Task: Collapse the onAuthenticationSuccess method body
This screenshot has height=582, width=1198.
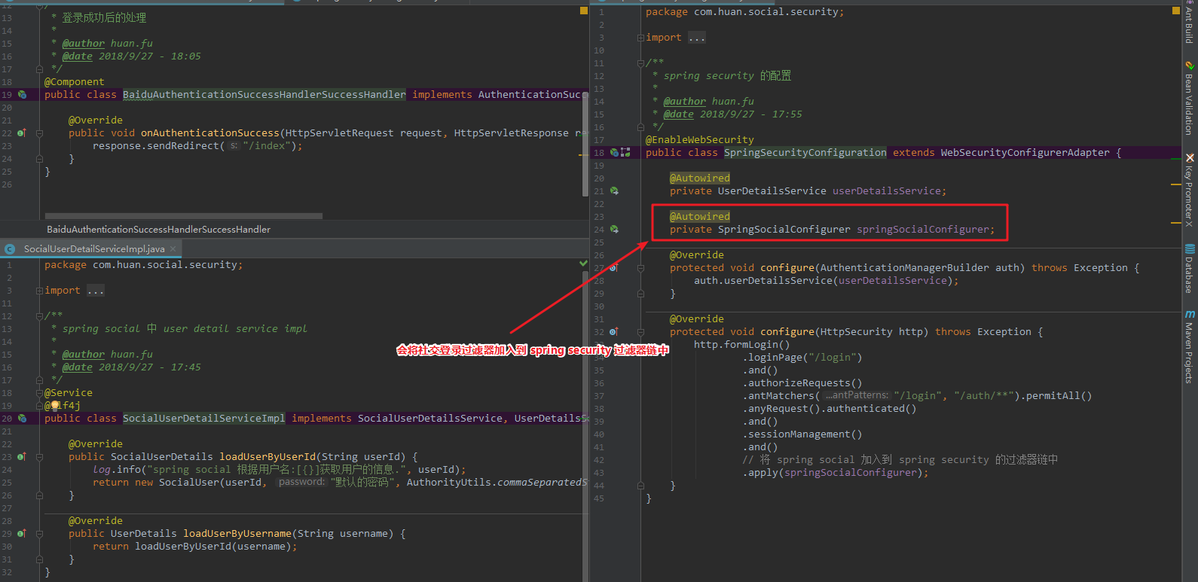Action: click(39, 133)
